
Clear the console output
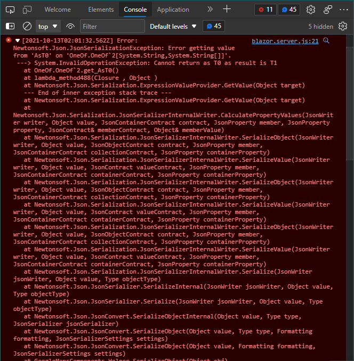pos(27,26)
